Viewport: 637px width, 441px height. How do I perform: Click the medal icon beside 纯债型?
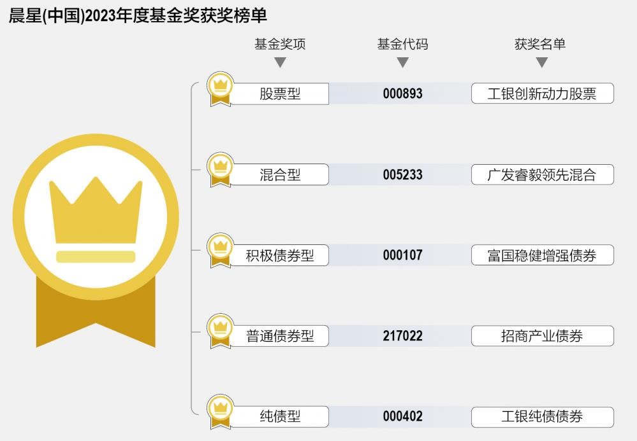[220, 412]
